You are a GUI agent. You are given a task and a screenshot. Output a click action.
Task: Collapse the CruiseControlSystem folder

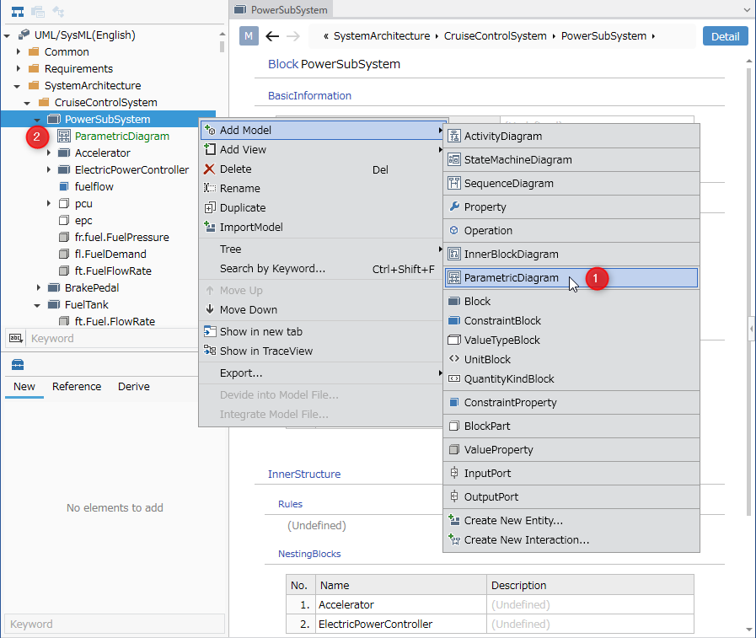pos(27,103)
